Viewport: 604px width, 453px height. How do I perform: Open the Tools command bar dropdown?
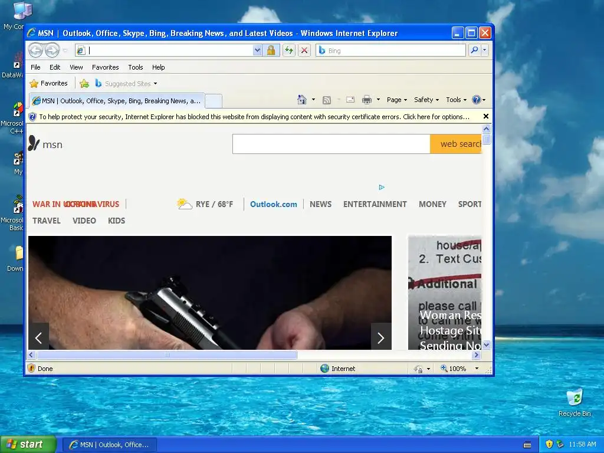tap(456, 100)
